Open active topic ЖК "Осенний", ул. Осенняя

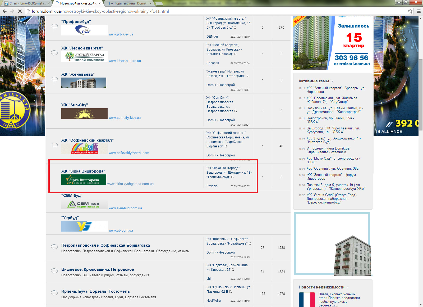coord(333,169)
